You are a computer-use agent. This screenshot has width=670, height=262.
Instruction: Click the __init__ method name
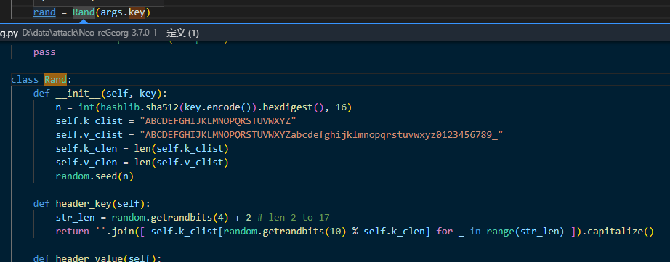tap(78, 94)
